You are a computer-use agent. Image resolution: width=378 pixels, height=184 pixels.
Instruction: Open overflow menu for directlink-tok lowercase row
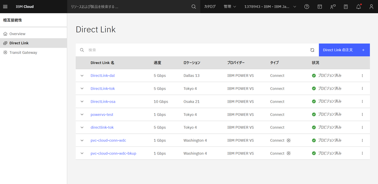coord(362,127)
